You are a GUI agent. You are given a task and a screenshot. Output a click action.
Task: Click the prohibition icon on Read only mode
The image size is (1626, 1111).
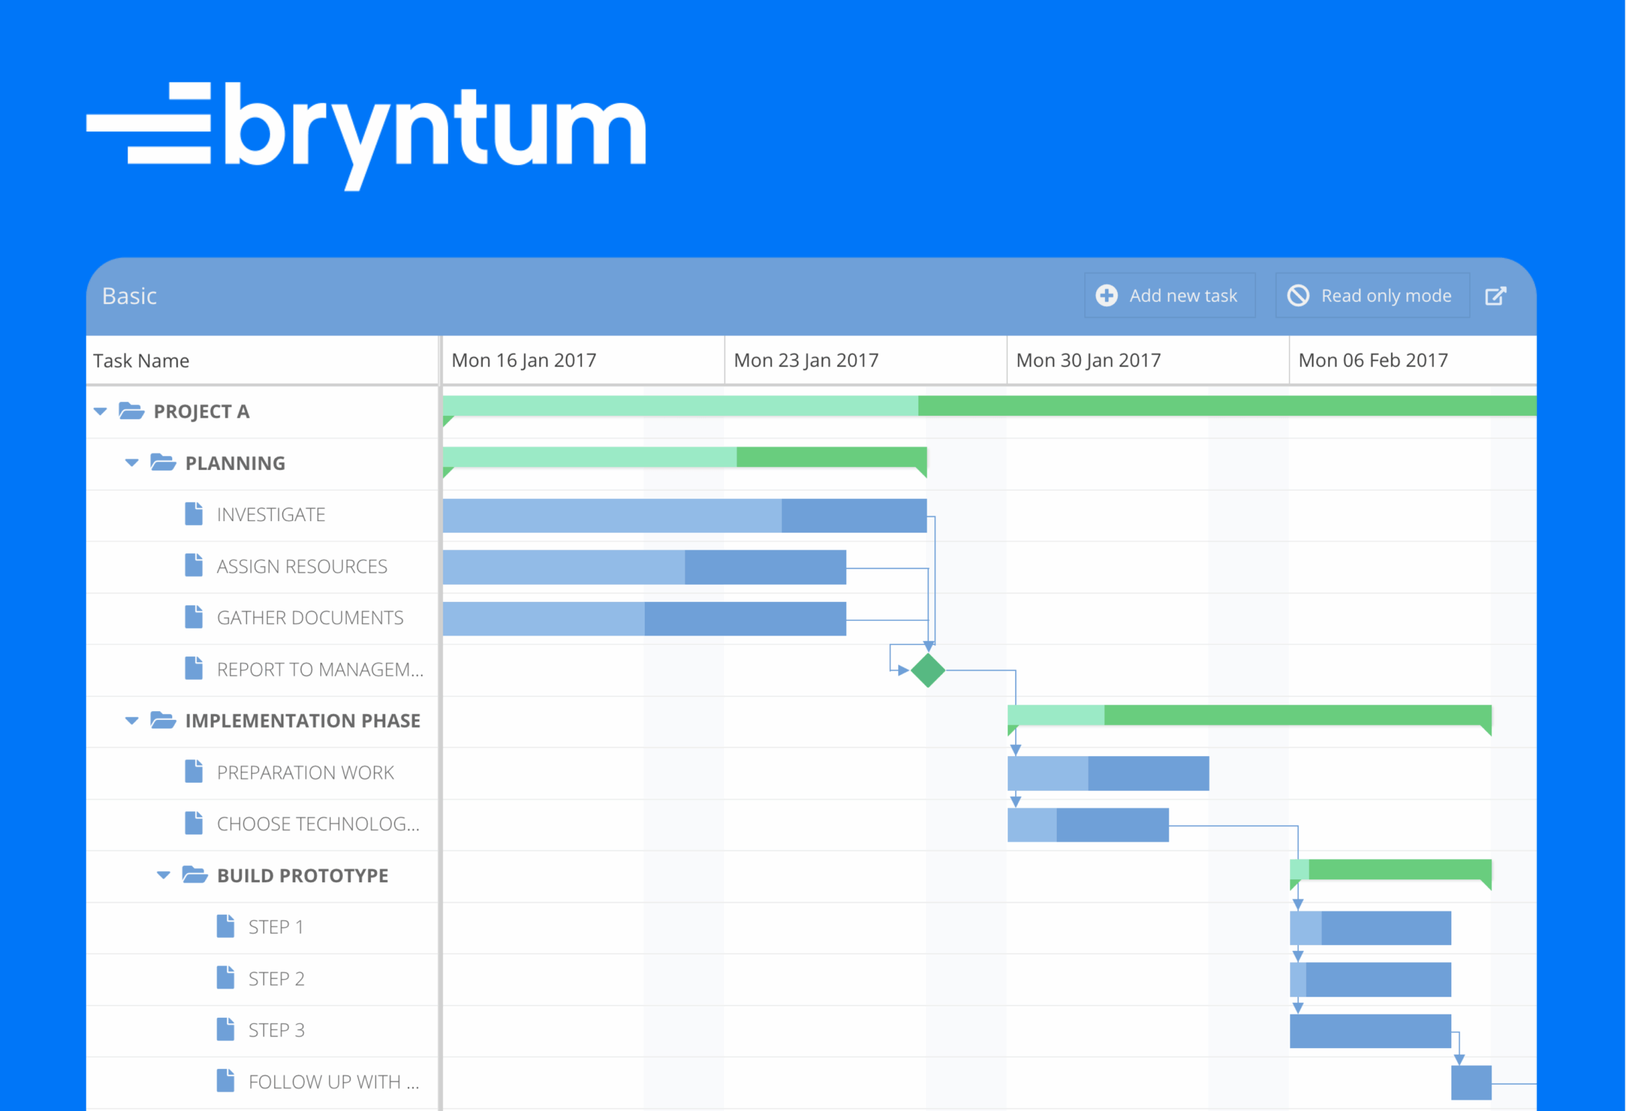click(x=1298, y=296)
